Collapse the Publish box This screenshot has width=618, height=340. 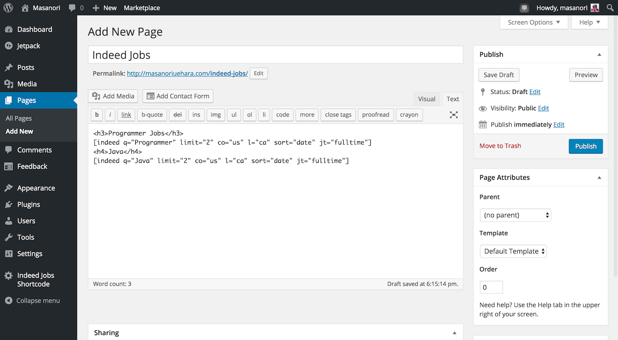click(x=599, y=54)
